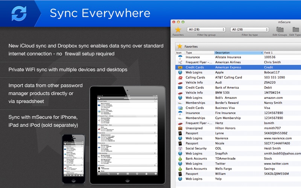The height and width of the screenshot is (188, 301).
Task: Click the red telephone Calling Cards icon
Action: (179, 77)
